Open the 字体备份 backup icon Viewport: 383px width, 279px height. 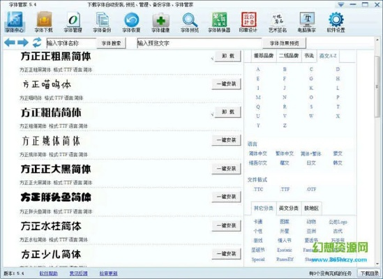point(102,22)
